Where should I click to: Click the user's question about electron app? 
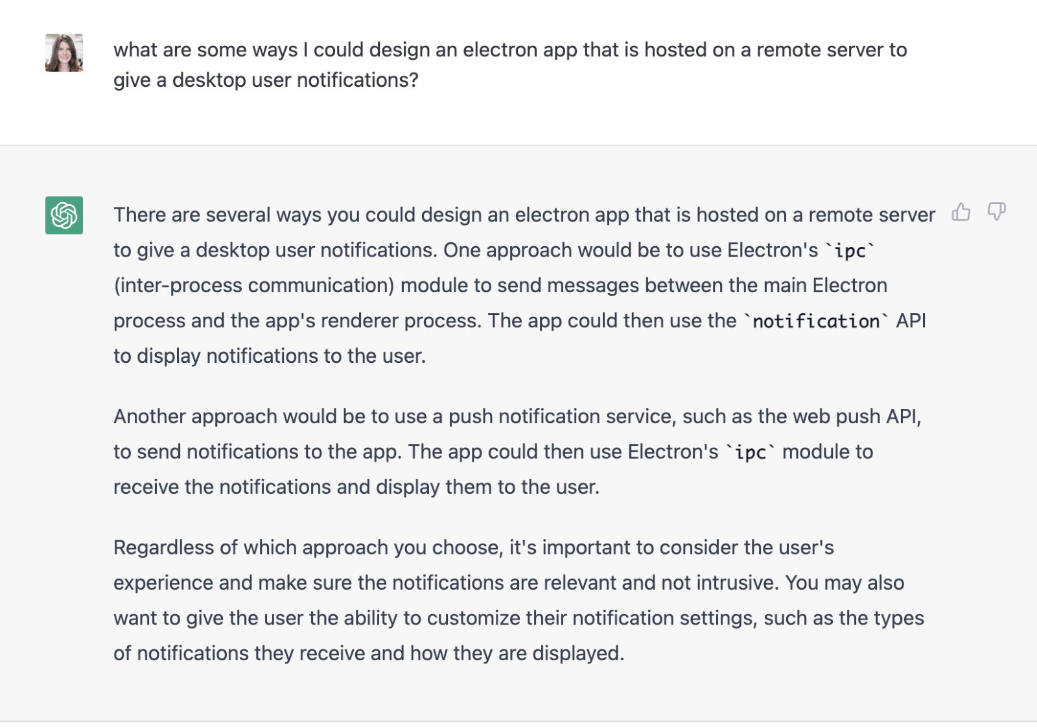point(509,51)
